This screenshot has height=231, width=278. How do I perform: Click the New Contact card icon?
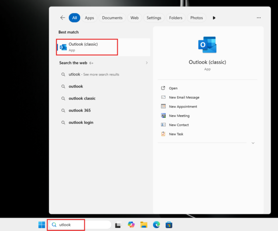tap(163, 125)
